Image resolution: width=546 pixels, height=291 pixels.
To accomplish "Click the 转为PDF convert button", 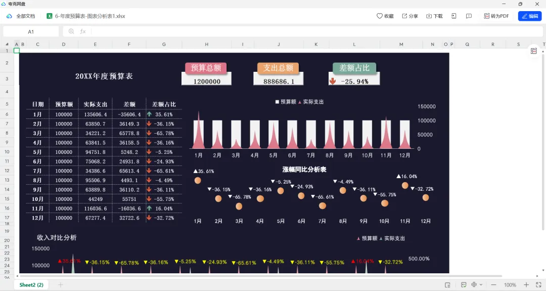I will click(x=496, y=16).
